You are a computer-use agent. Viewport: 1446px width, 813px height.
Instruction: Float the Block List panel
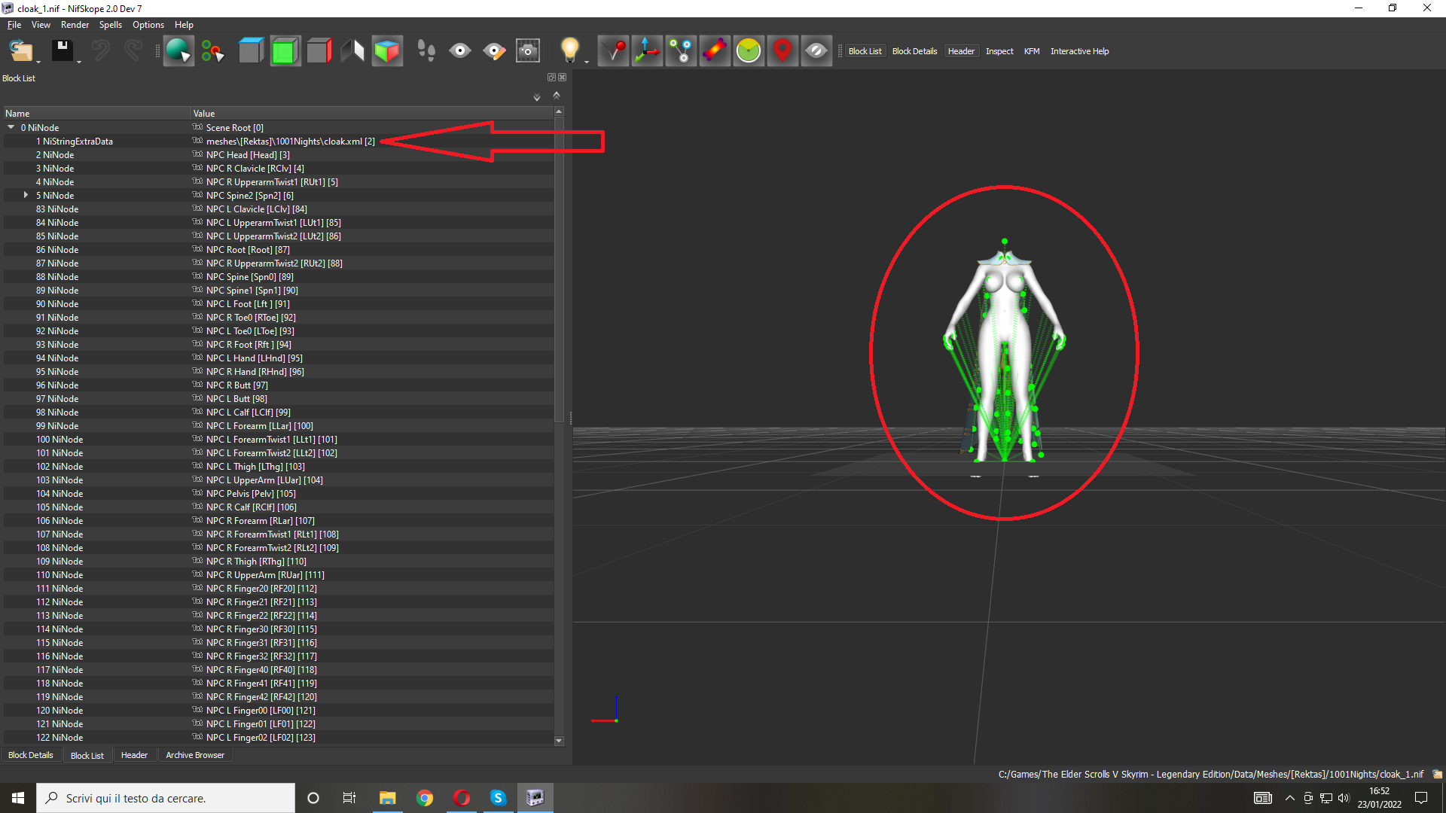pyautogui.click(x=551, y=77)
